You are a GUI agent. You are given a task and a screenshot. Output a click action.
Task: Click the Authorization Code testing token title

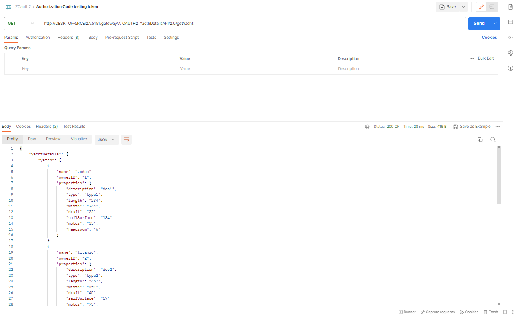coord(67,7)
